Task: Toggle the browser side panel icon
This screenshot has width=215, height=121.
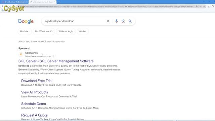Action: pos(213,6)
